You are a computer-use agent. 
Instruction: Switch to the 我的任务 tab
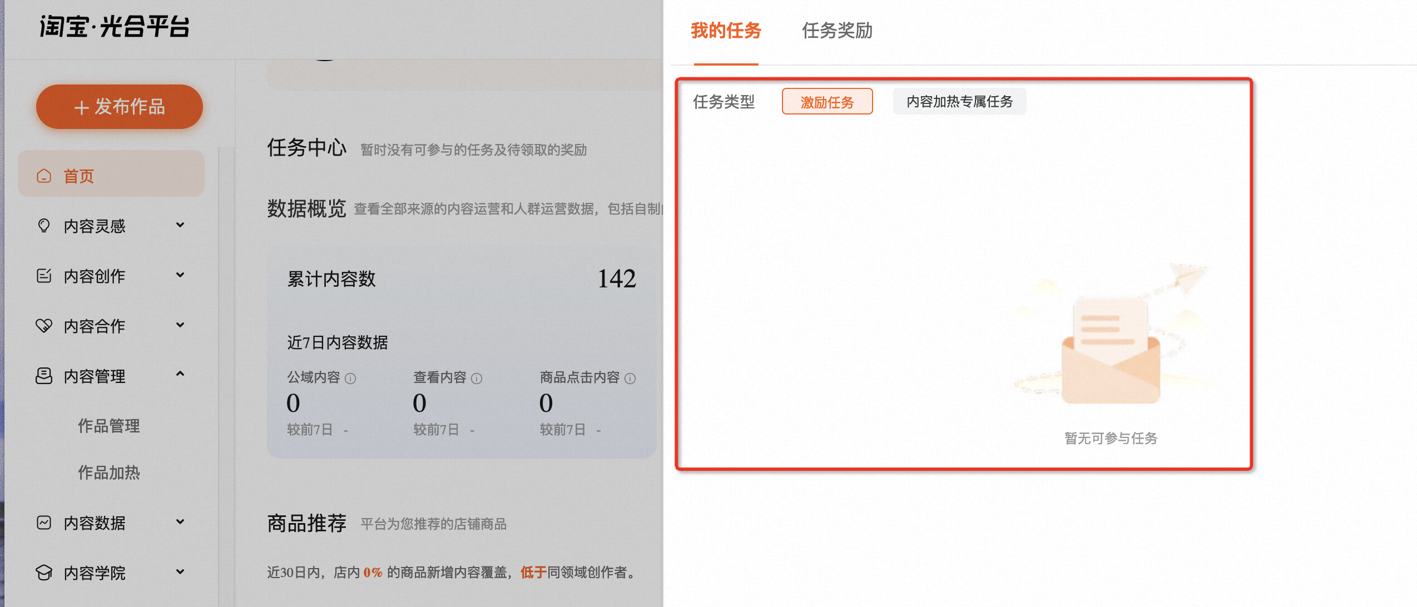coord(726,31)
